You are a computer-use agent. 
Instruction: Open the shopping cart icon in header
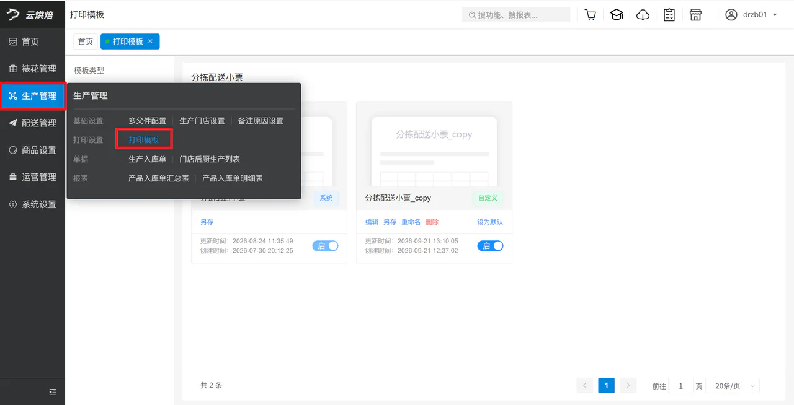tap(591, 15)
